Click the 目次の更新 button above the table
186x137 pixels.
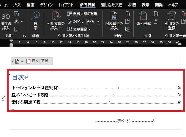tap(39, 61)
